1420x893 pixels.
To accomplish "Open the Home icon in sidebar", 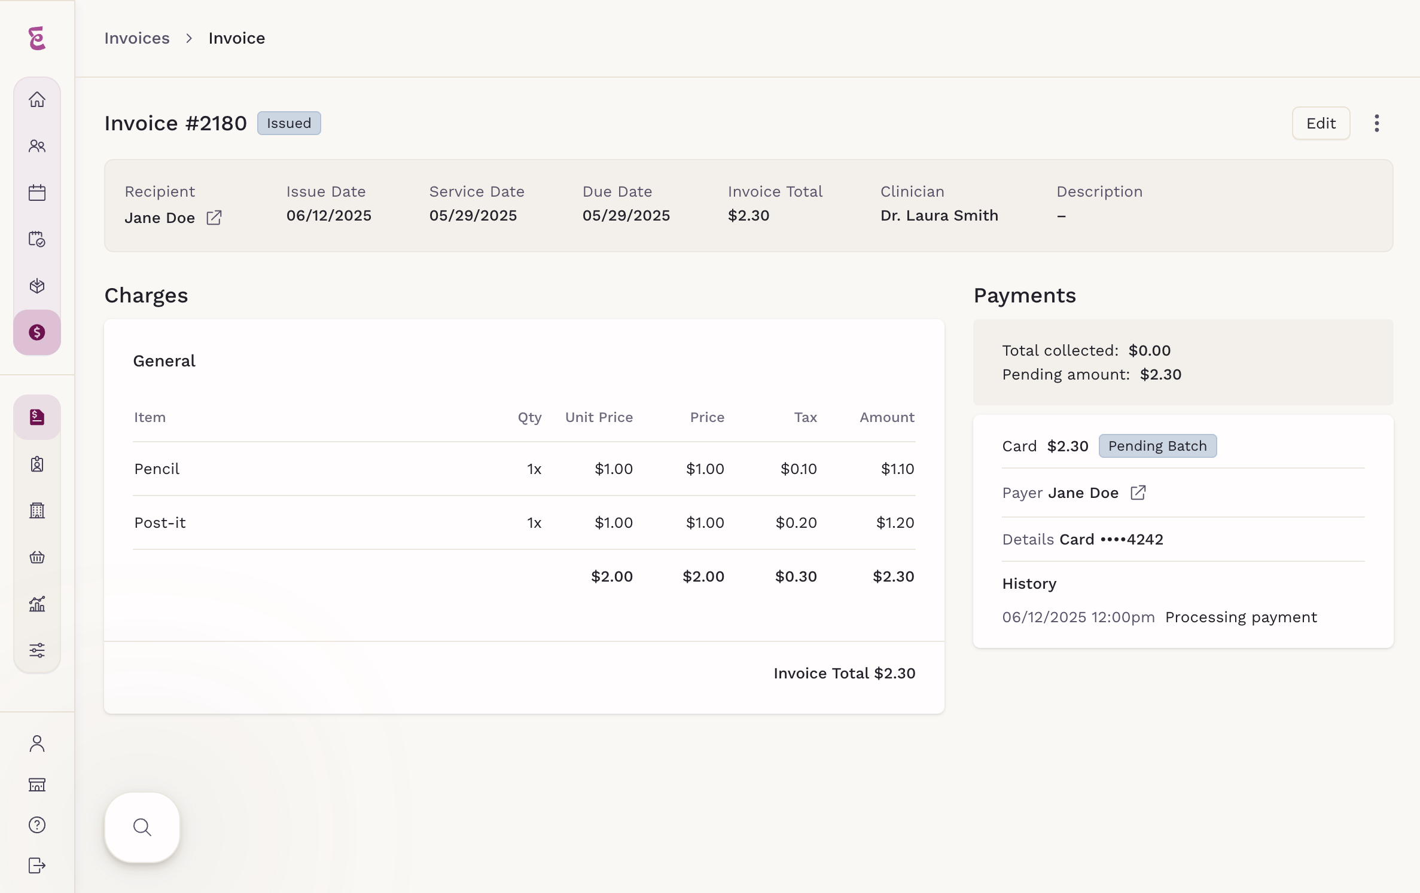I will tap(37, 99).
